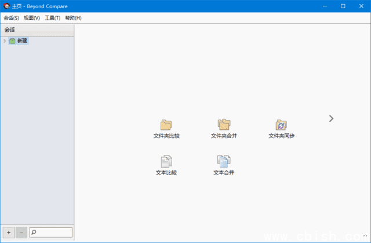371x243 pixels.
Task: Select the 新建 item in sessions tree
Action: [x=22, y=41]
